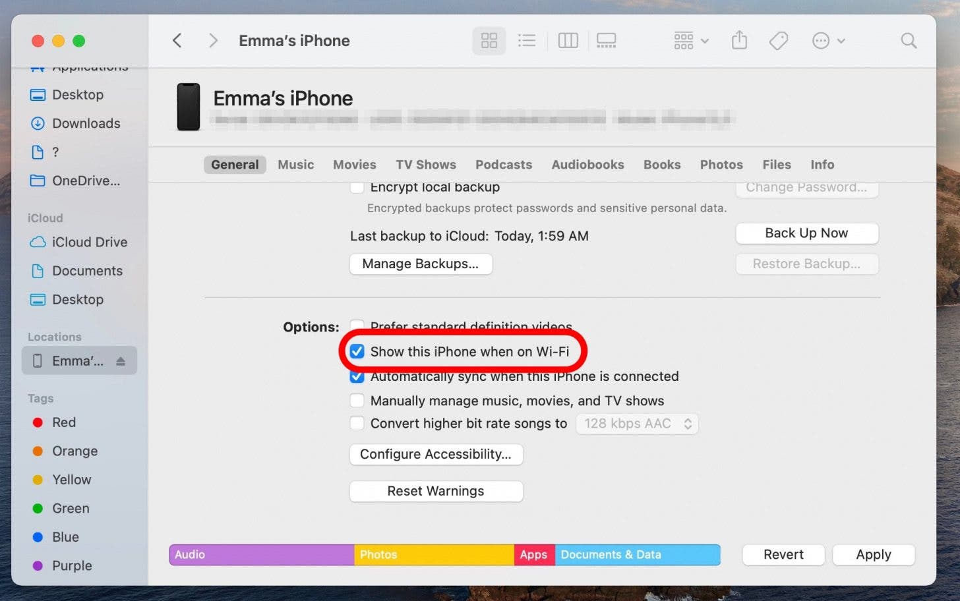Click the Share icon in toolbar

739,41
